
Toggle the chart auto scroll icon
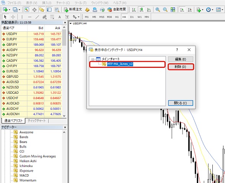[x=182, y=10]
